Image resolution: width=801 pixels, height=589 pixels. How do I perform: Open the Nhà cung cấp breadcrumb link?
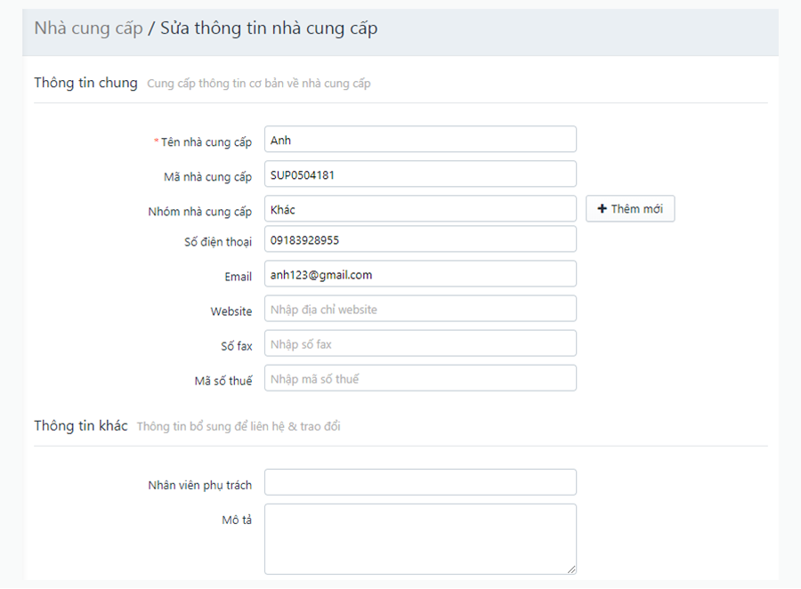(88, 28)
